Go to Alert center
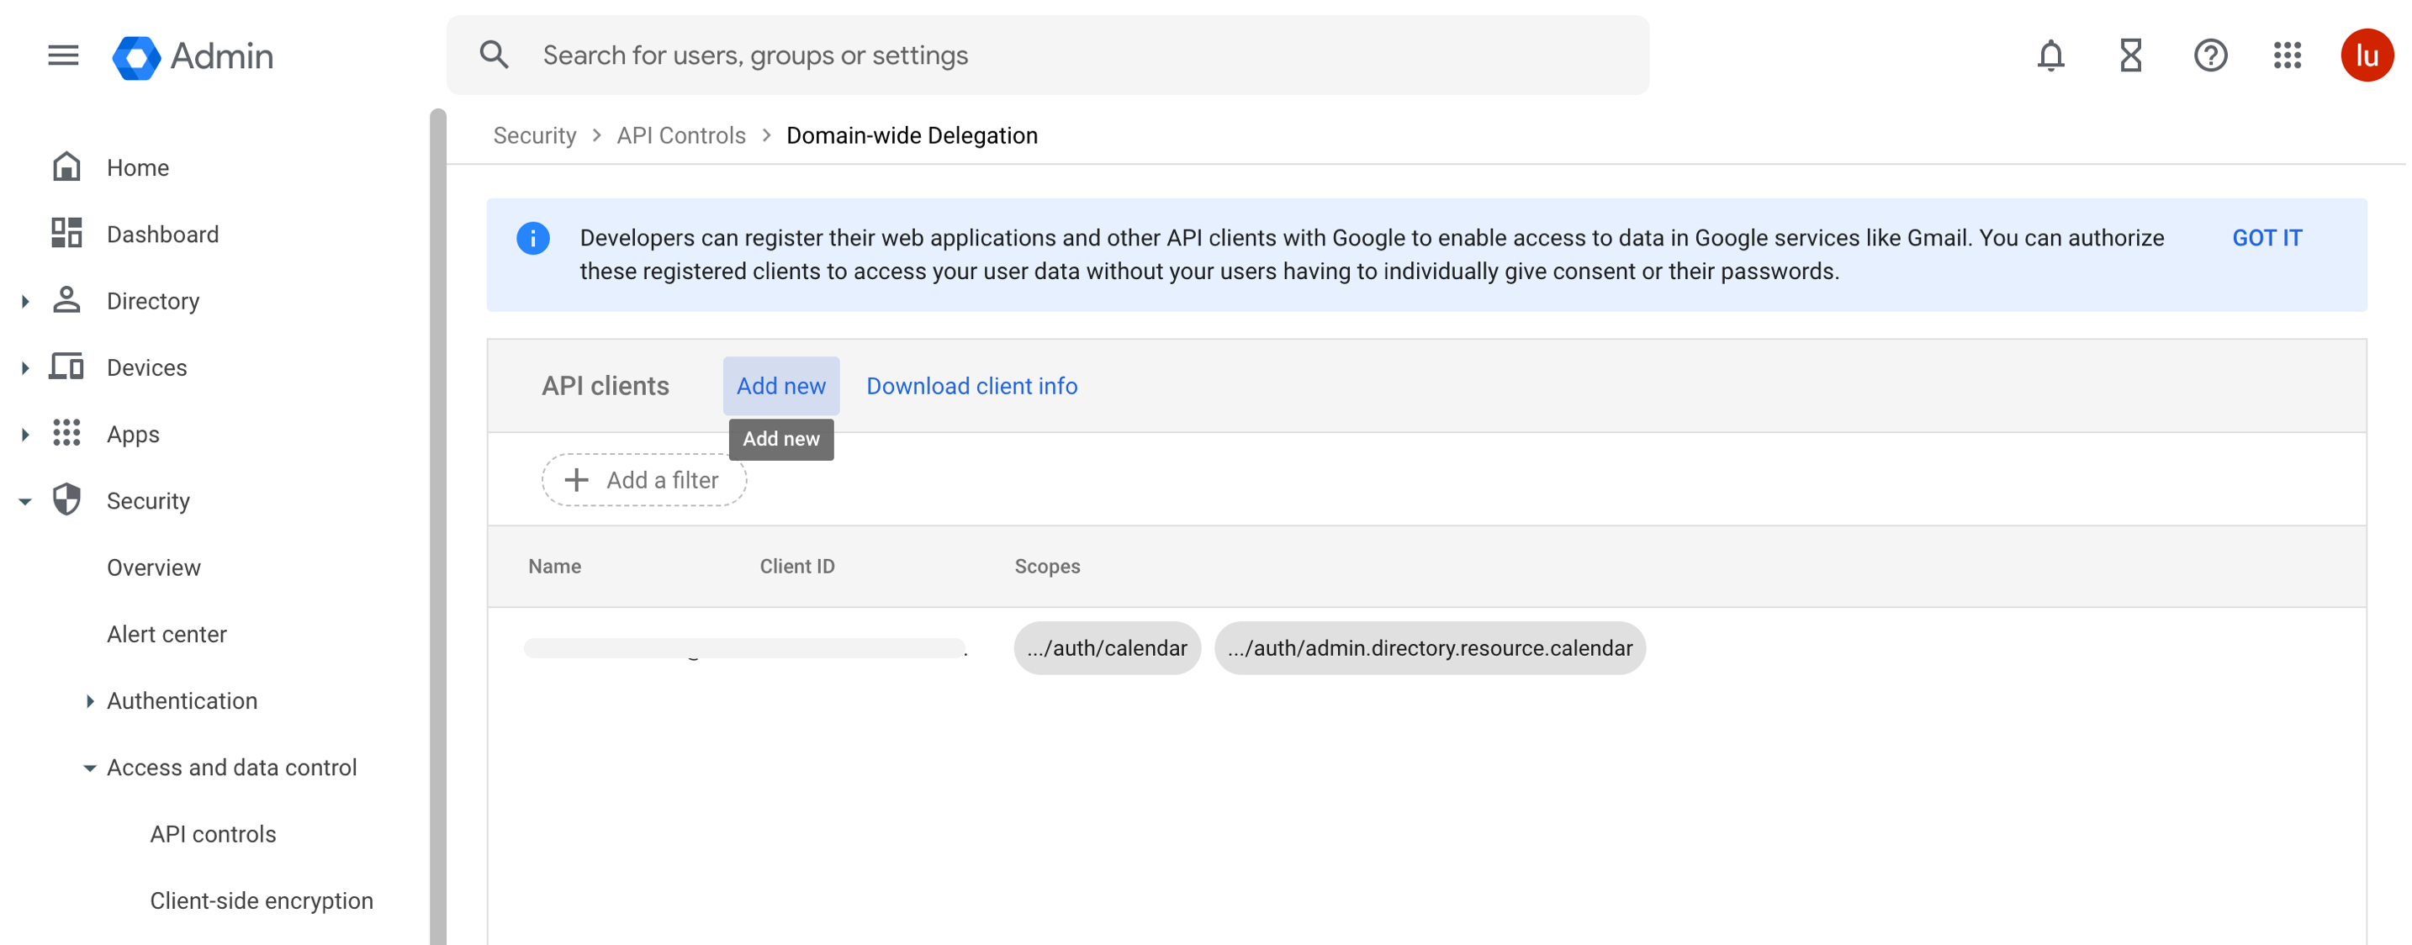This screenshot has height=945, width=2412. 167,635
